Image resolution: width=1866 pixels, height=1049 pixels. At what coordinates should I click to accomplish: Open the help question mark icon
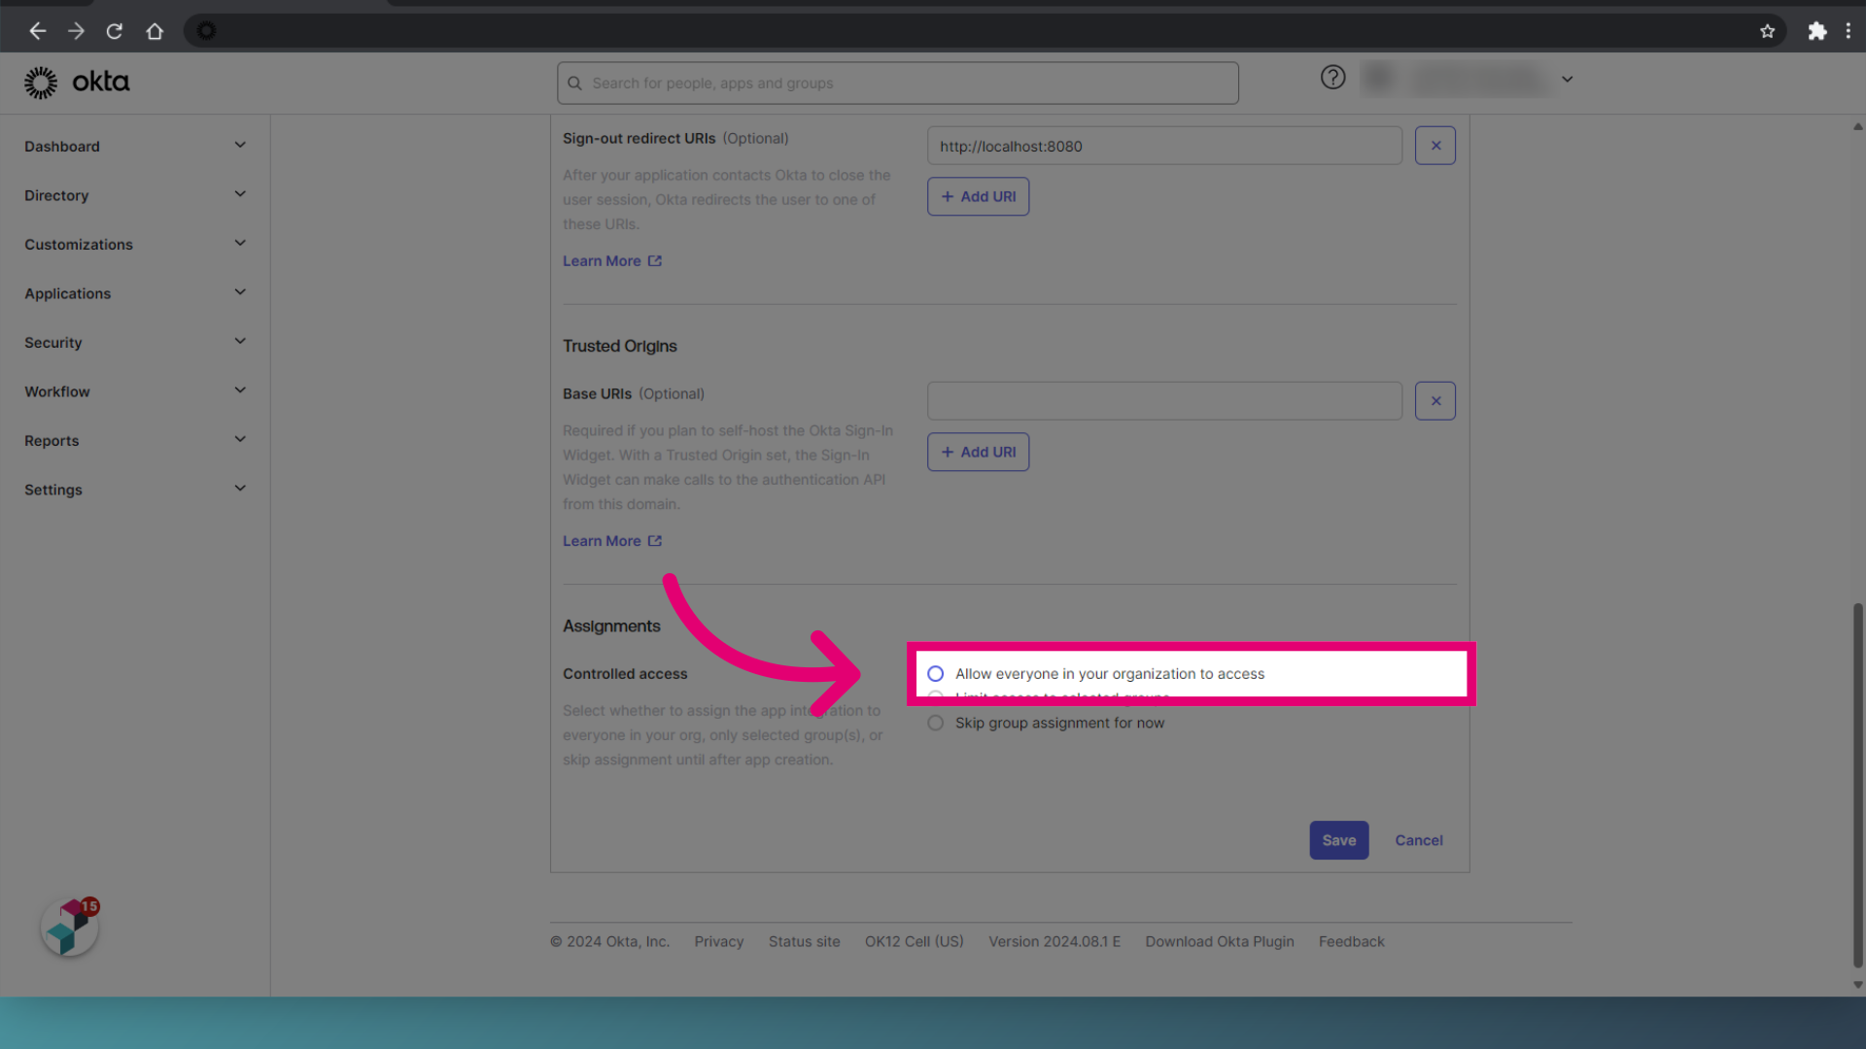(x=1332, y=78)
